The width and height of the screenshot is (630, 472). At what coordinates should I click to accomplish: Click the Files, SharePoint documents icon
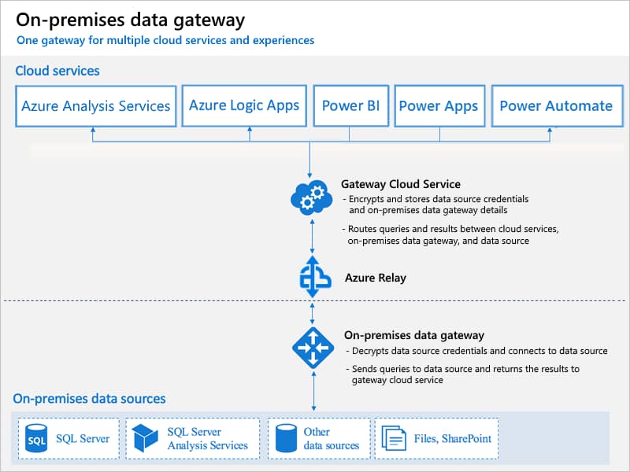tap(394, 438)
